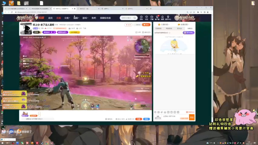Screen dimensions: 258x145
Task: Select the first chat ranking tab
Action: point(158,28)
